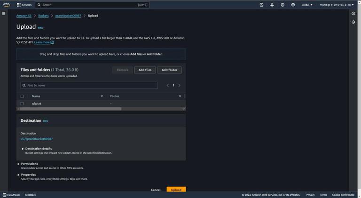Click the horizontal scrollbar of files table
The image size is (361, 198).
click(x=71, y=109)
